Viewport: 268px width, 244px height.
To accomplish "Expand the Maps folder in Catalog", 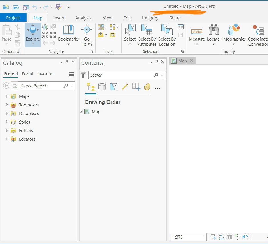I will tap(7, 96).
